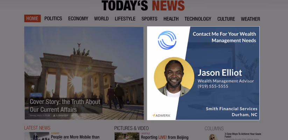Open the PICTURES & VIDEO heading
Screen dimensions: 288x140
(131, 128)
